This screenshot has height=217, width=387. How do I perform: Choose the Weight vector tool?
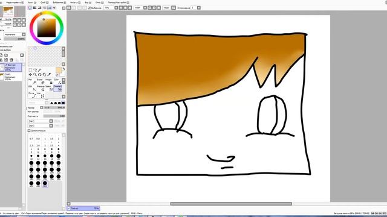49,81
